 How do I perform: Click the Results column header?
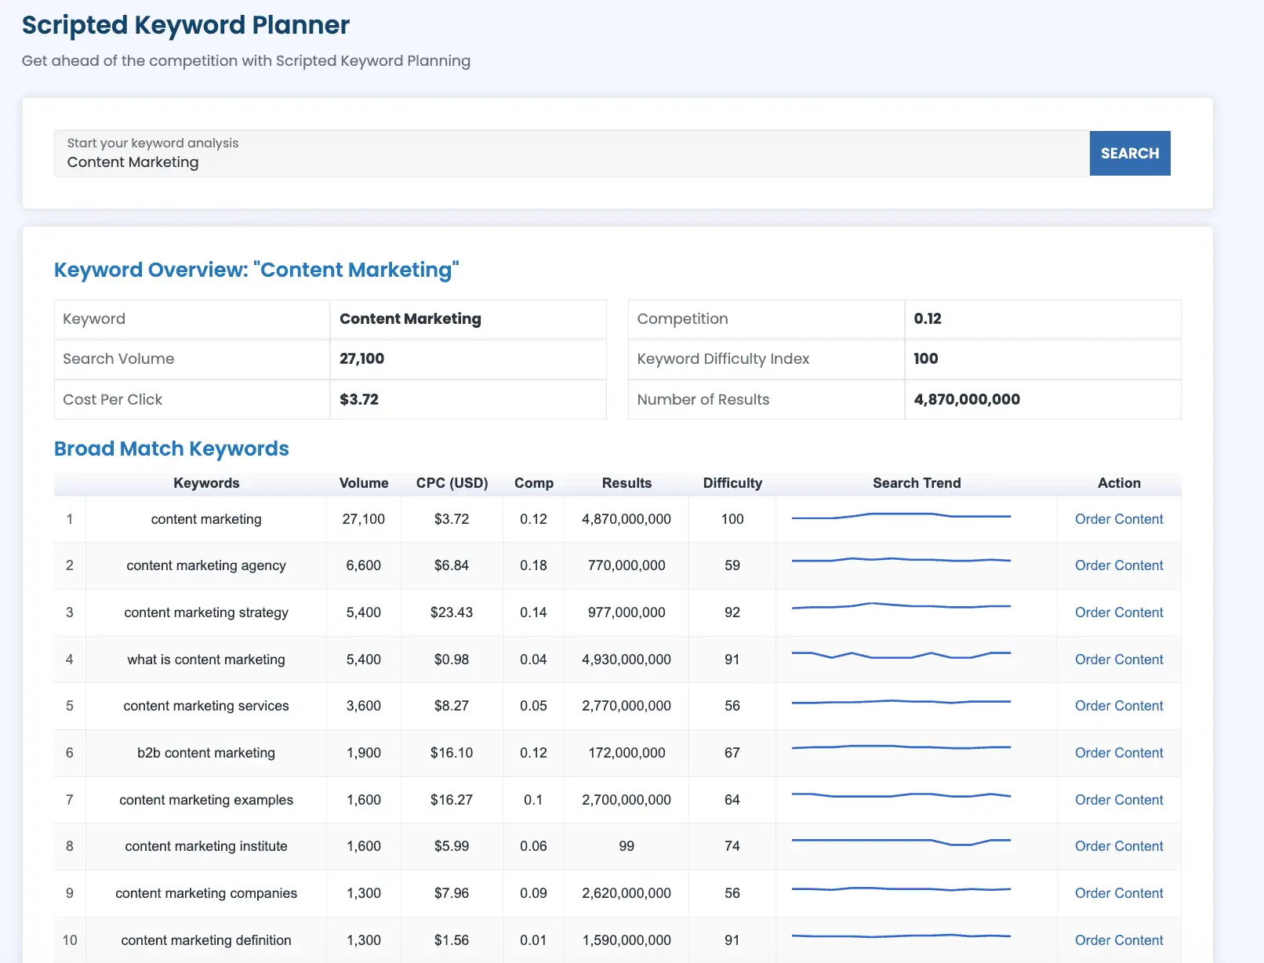point(627,483)
